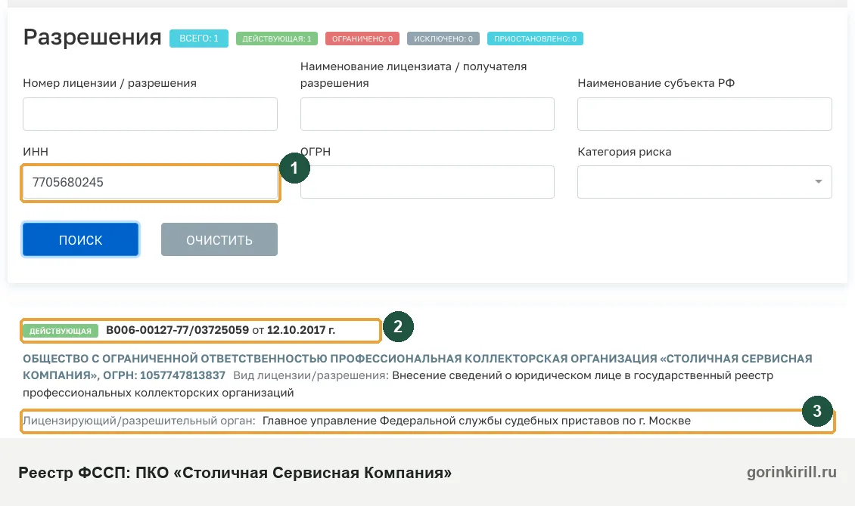Click the ПРИОСТАНОВЛЕНО: 0 badge
The height and width of the screenshot is (506, 855).
click(535, 39)
